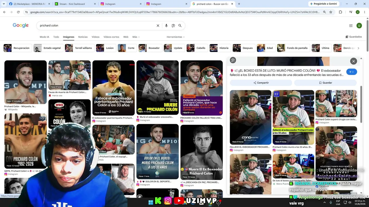The width and height of the screenshot is (369, 207).
Task: Open taskbar microphone indicator
Action: [331, 202]
